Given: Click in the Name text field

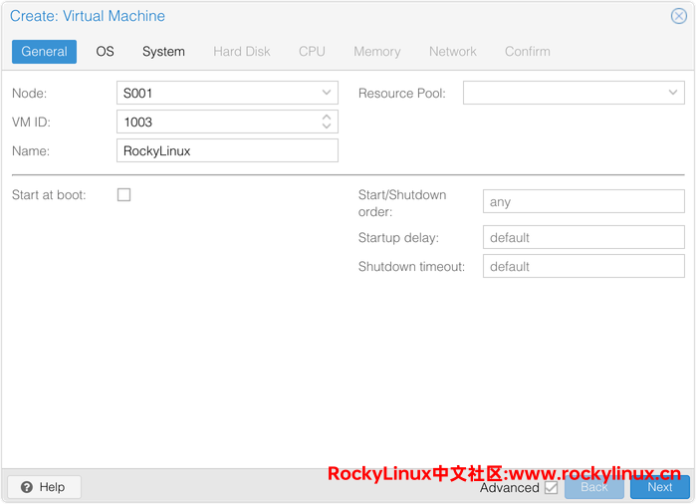Looking at the screenshot, I should tap(227, 150).
